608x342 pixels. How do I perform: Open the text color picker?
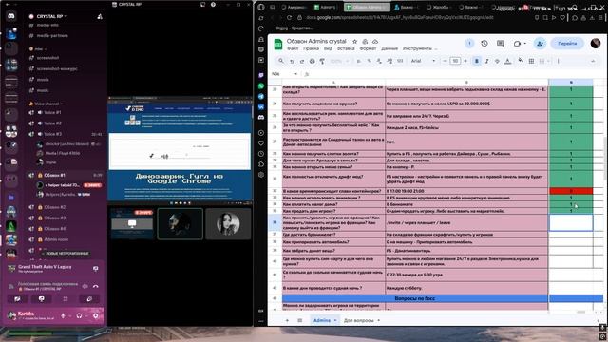[x=507, y=61]
